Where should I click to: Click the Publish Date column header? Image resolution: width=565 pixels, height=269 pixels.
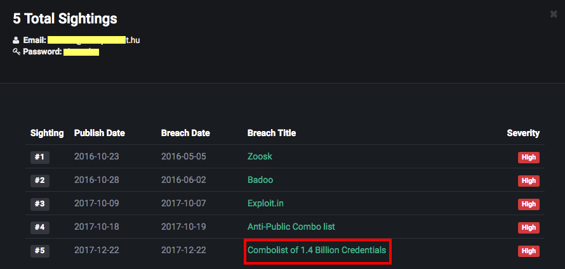pyautogui.click(x=100, y=134)
